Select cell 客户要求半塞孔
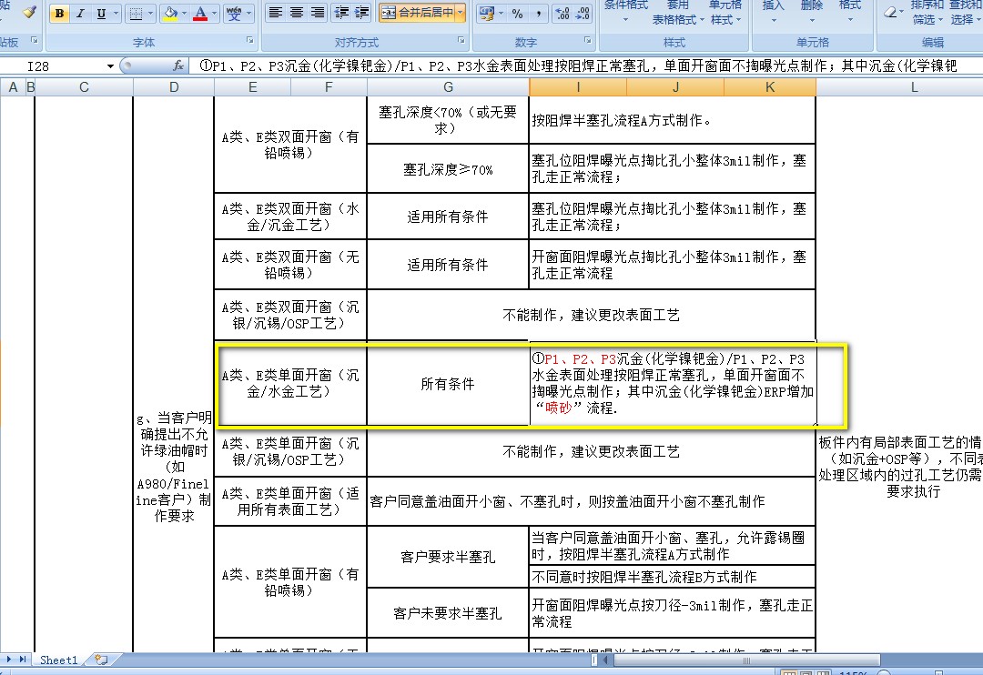The width and height of the screenshot is (983, 675). [x=448, y=557]
